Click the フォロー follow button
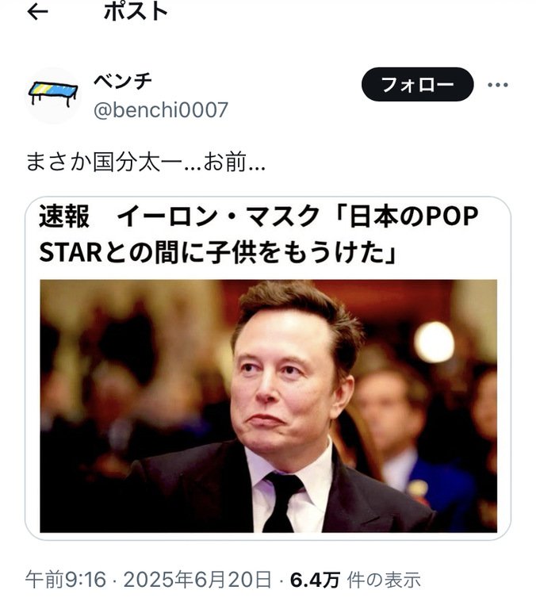Image resolution: width=536 pixels, height=609 pixels. pos(417,84)
